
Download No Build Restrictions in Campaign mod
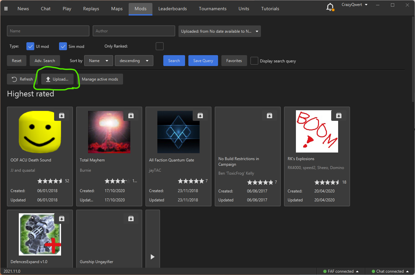point(270,116)
